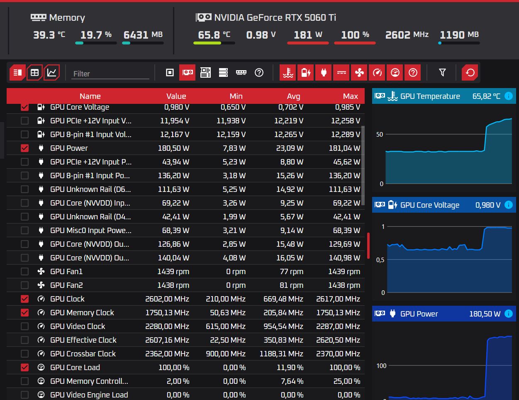
Task: Click into the Filter text field
Action: pyautogui.click(x=110, y=74)
